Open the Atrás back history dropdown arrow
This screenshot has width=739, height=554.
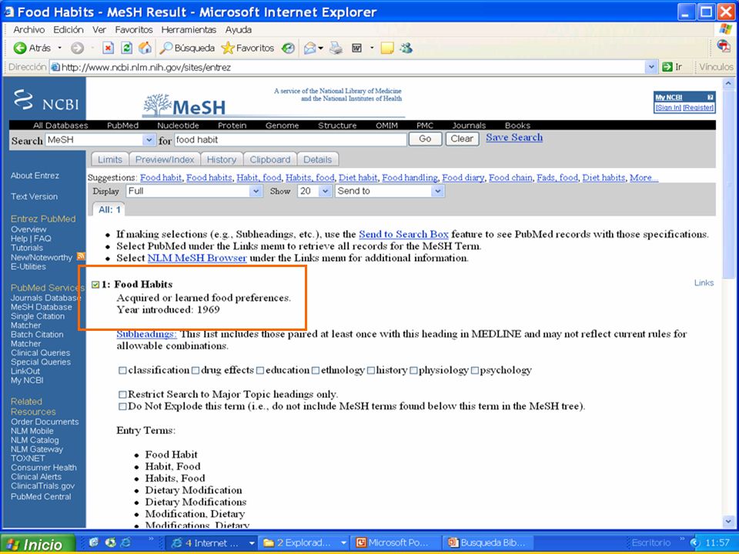coord(59,48)
